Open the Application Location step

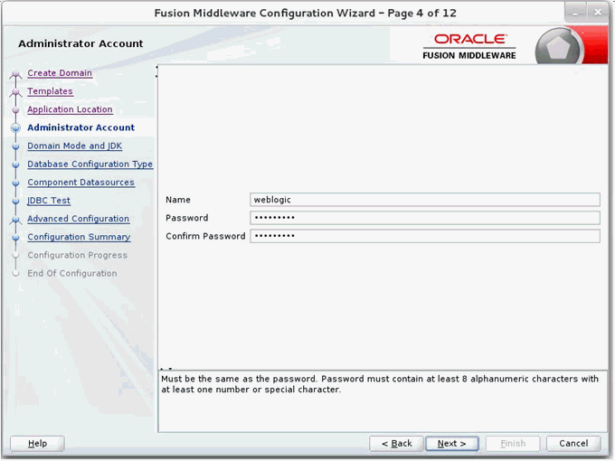pos(70,109)
